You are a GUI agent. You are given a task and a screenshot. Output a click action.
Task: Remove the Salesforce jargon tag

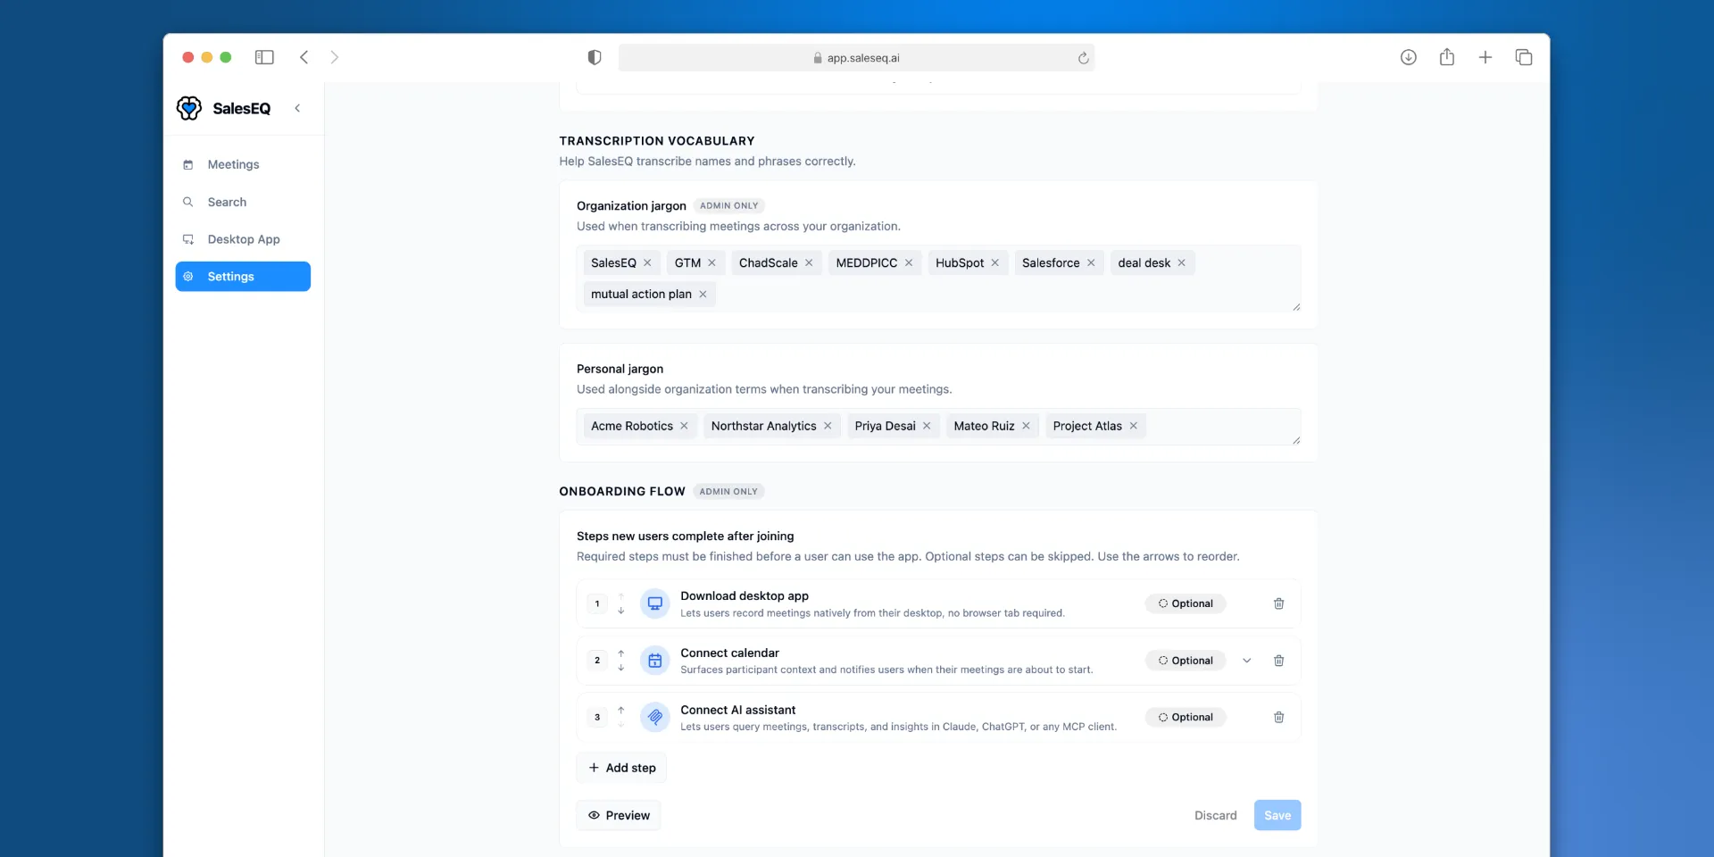(x=1091, y=262)
